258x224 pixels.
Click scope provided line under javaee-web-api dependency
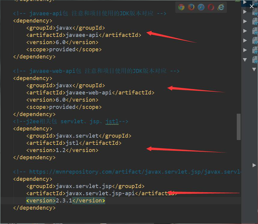64,107
